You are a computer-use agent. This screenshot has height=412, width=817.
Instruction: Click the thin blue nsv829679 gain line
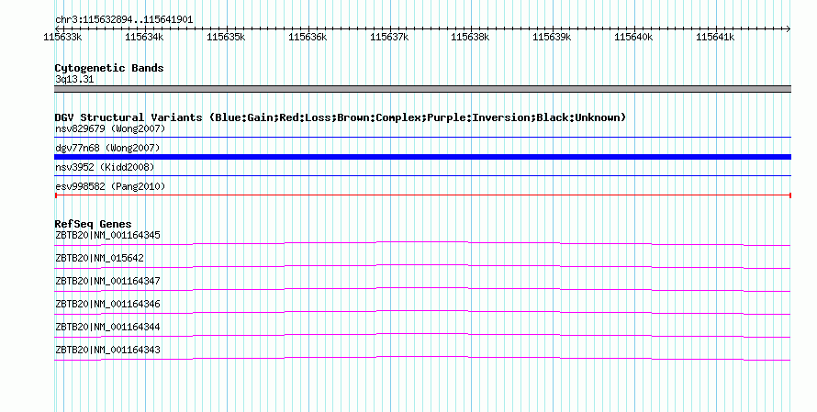(422, 137)
